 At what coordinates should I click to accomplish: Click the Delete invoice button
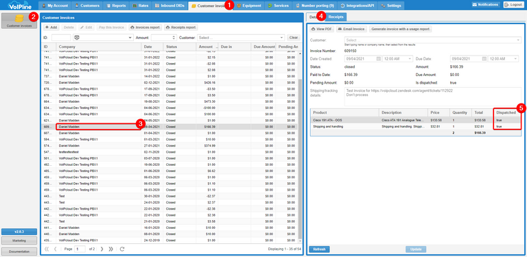point(69,27)
